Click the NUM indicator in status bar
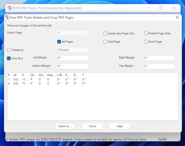Viewport: 185px width, 146px height. 163,139
